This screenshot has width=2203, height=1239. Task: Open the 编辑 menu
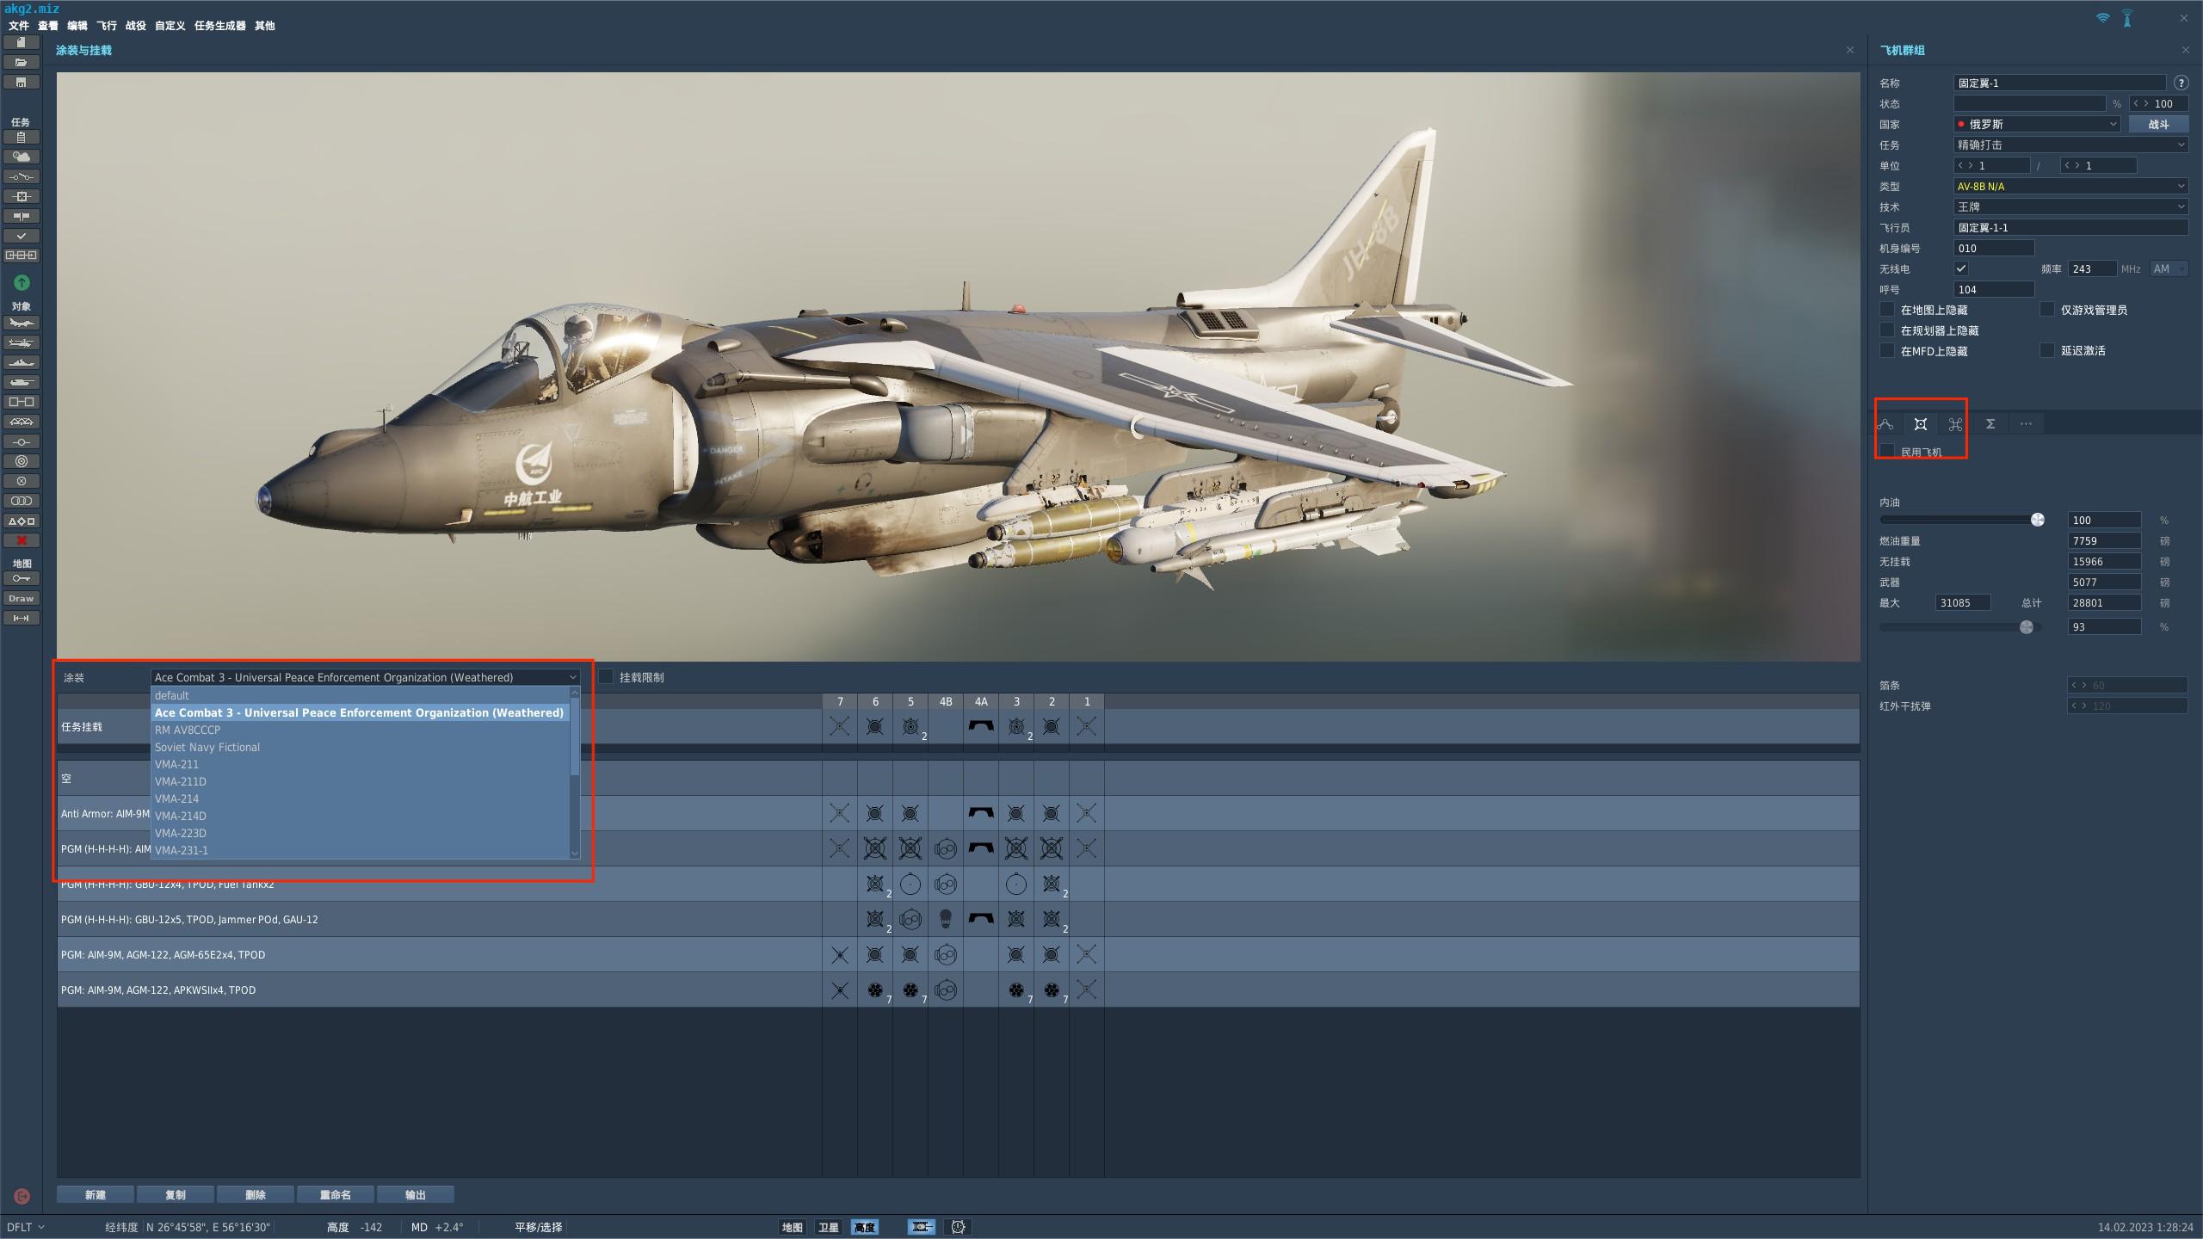tap(77, 26)
